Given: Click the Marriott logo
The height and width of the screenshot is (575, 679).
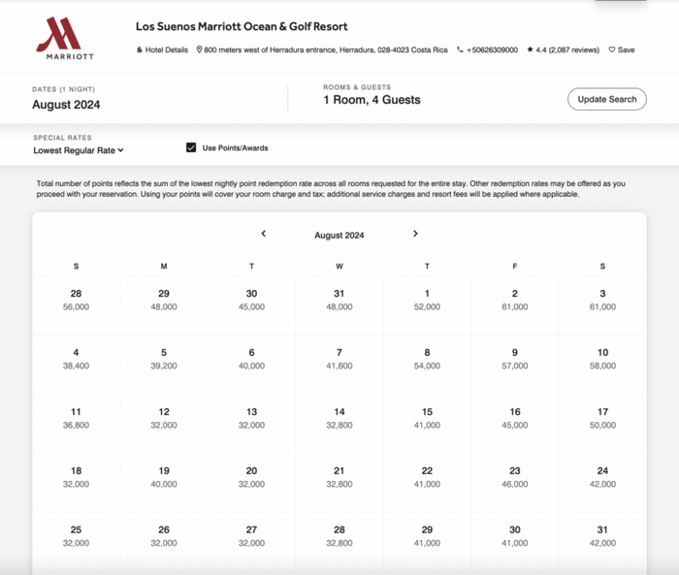Looking at the screenshot, I should point(65,38).
